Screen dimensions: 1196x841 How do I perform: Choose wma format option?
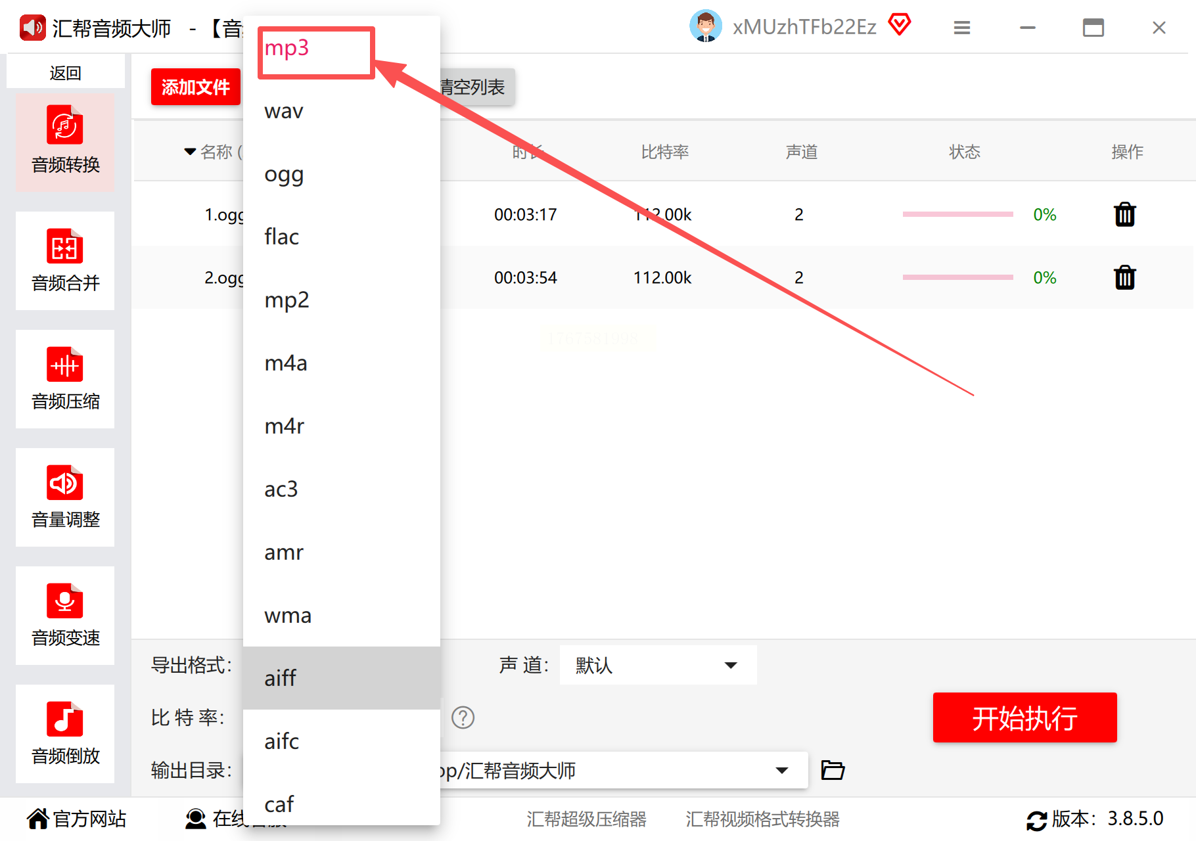point(342,615)
